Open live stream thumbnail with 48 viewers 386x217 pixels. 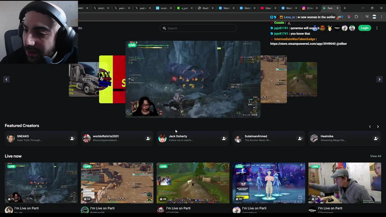(x=193, y=183)
